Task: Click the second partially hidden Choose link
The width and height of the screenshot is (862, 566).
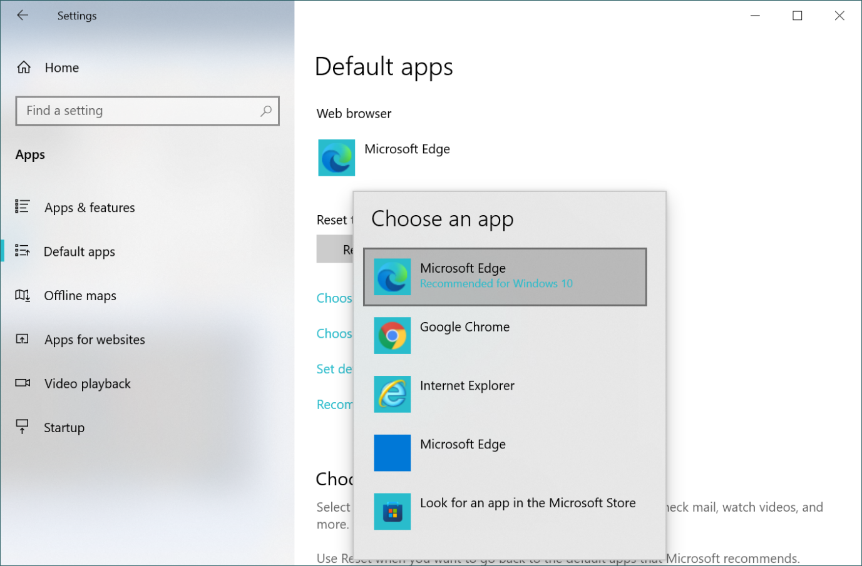Action: [x=334, y=334]
